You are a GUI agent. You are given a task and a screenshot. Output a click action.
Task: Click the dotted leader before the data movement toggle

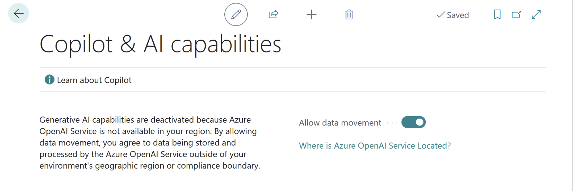pyautogui.click(x=392, y=123)
